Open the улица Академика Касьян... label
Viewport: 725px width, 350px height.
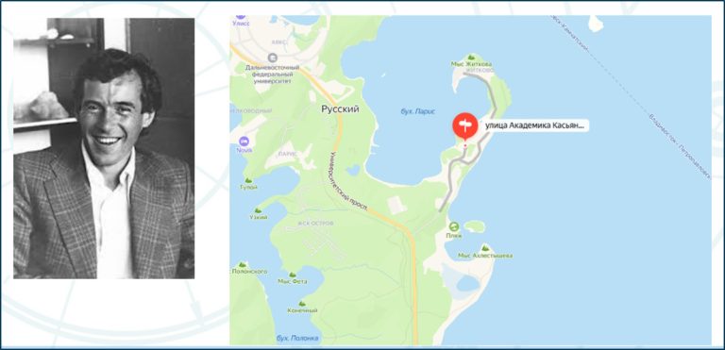536,125
